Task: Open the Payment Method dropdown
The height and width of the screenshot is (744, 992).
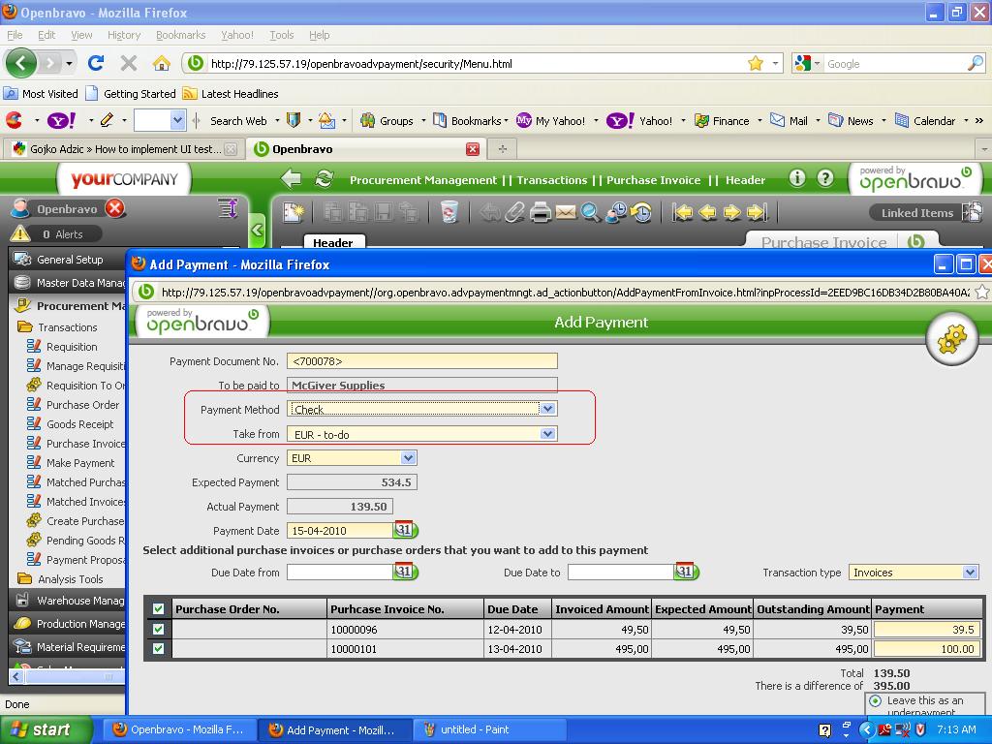Action: click(x=548, y=409)
